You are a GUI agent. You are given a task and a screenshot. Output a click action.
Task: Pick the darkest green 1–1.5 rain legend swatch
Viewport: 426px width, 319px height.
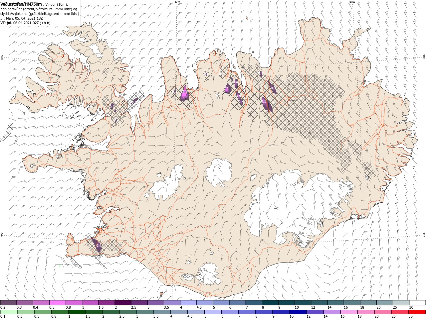(77, 312)
